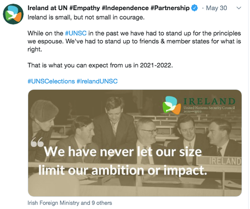Click the quotation mark icon in image
The width and height of the screenshot is (250, 209).
37,142
